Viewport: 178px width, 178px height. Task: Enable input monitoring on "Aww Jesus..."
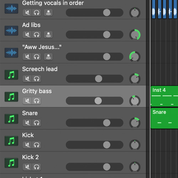(x=48, y=57)
